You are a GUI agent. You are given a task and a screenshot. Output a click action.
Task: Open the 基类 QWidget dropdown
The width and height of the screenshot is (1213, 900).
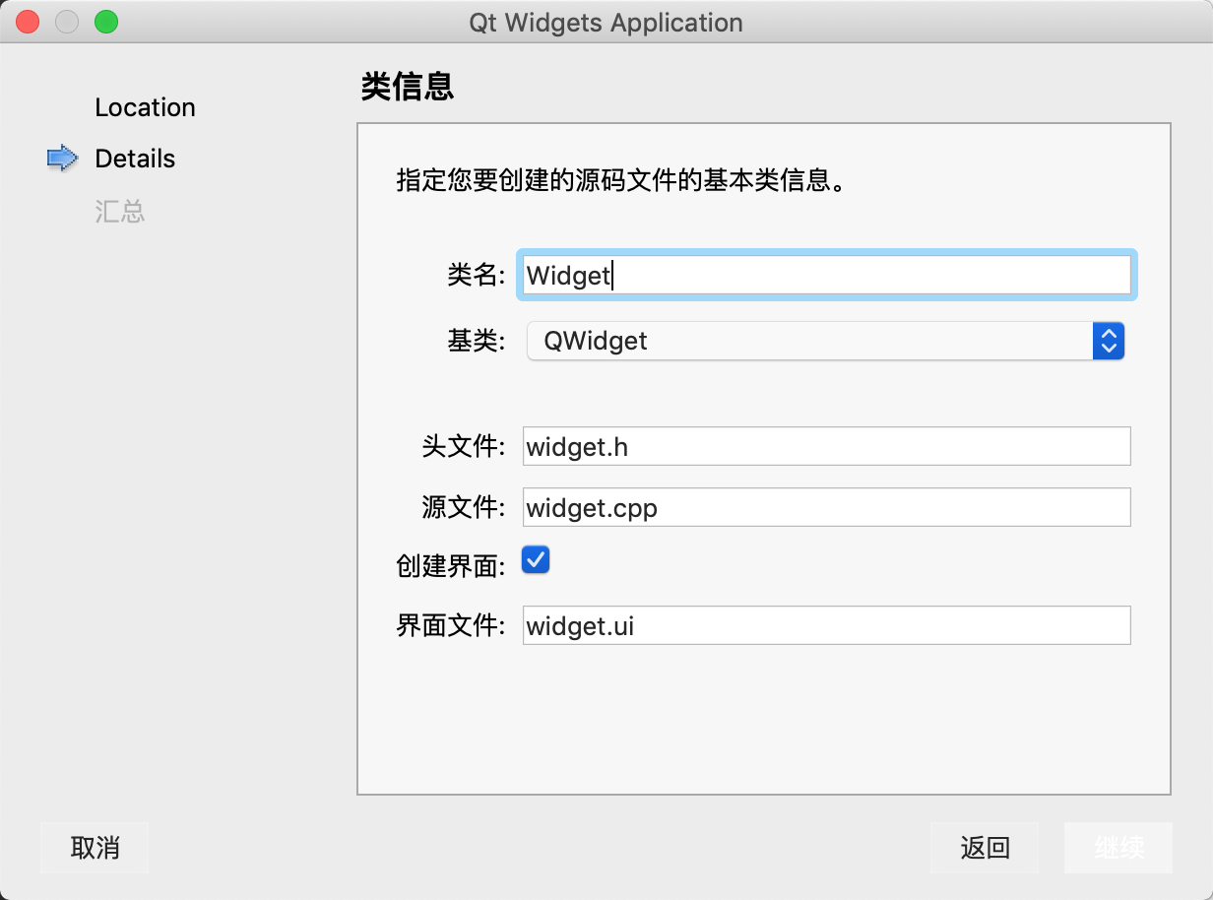tap(826, 341)
